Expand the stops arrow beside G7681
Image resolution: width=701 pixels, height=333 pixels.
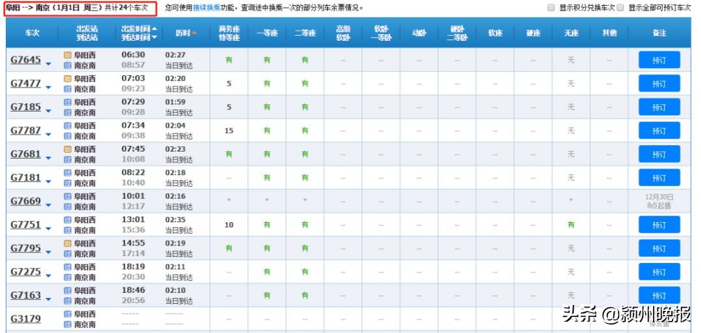tap(48, 159)
